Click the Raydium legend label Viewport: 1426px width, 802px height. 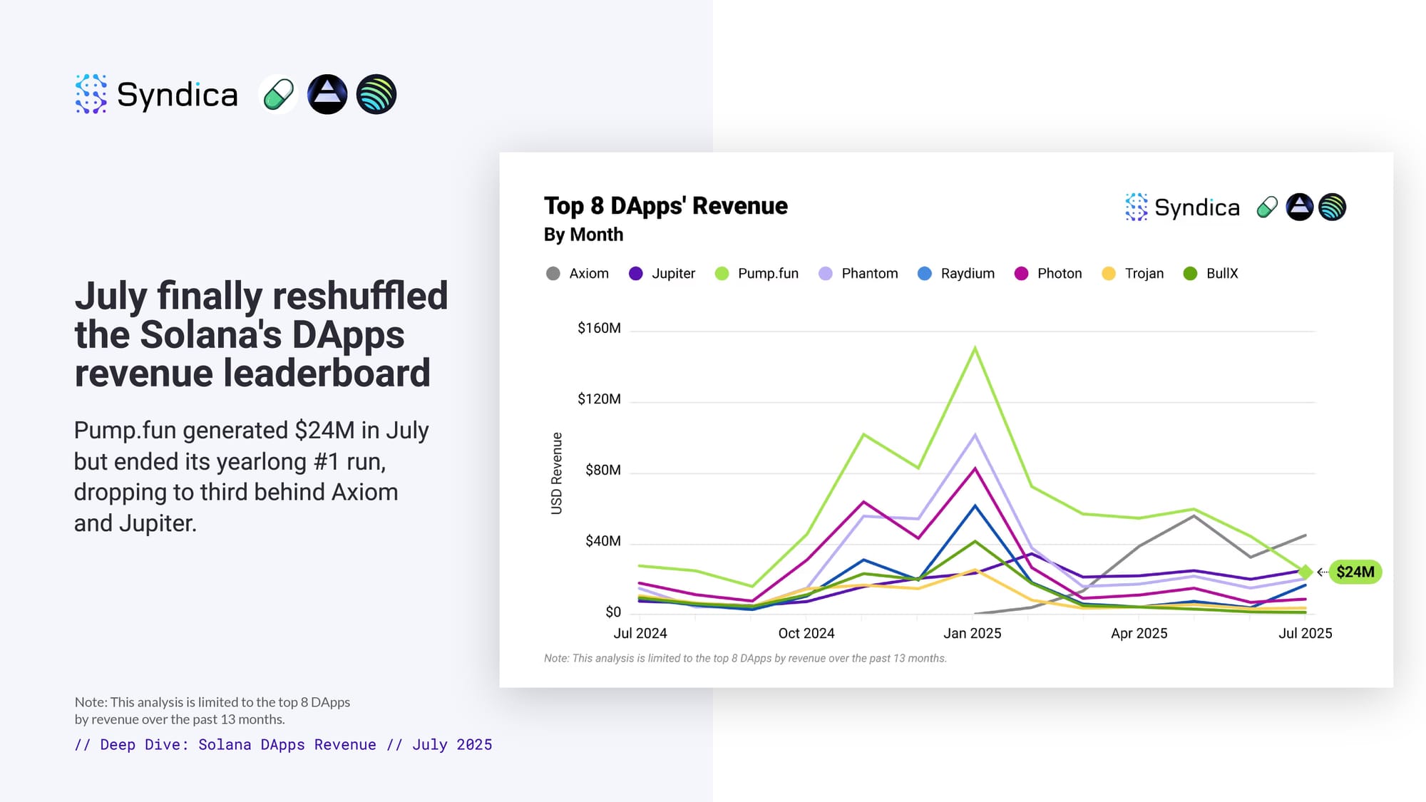pyautogui.click(x=968, y=274)
